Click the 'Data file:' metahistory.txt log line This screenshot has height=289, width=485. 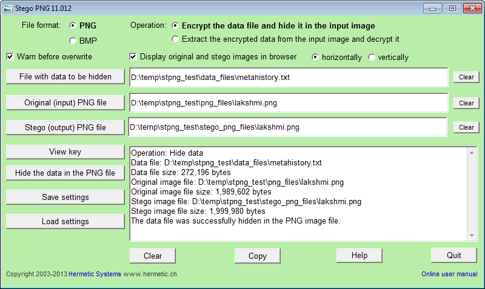tap(226, 163)
